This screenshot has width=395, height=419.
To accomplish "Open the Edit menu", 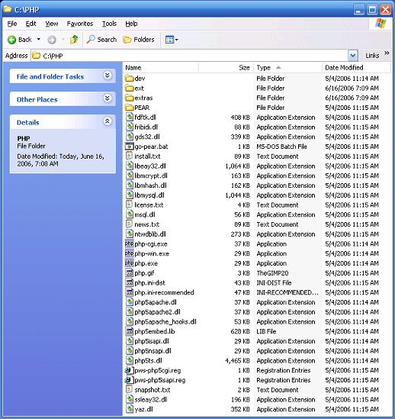I will pos(31,24).
